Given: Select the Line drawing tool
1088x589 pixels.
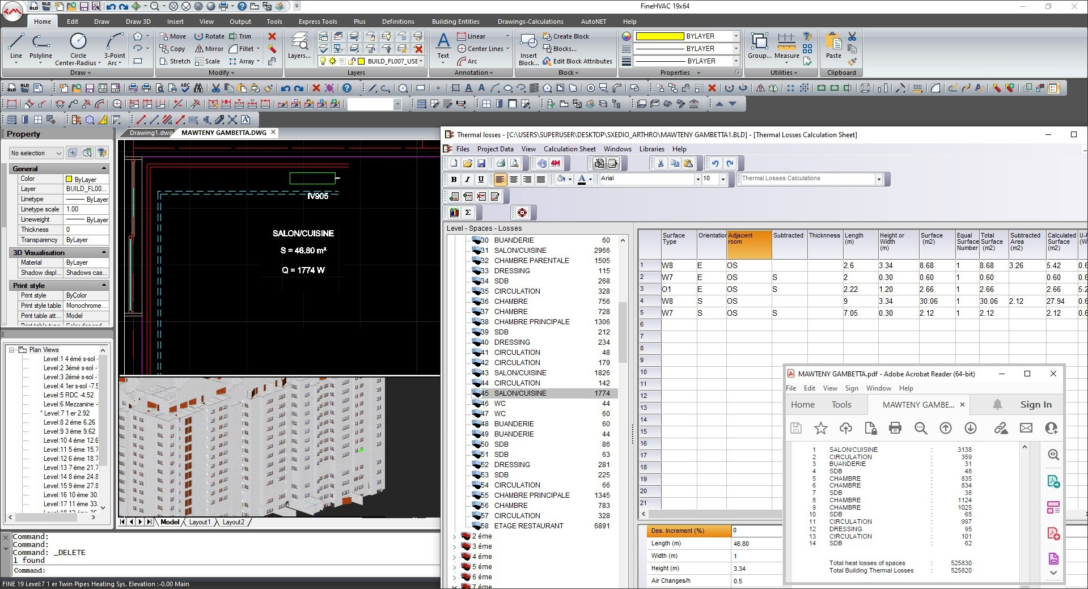Looking at the screenshot, I should (16, 45).
